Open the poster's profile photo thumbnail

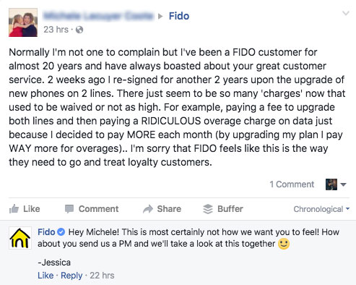(23, 22)
